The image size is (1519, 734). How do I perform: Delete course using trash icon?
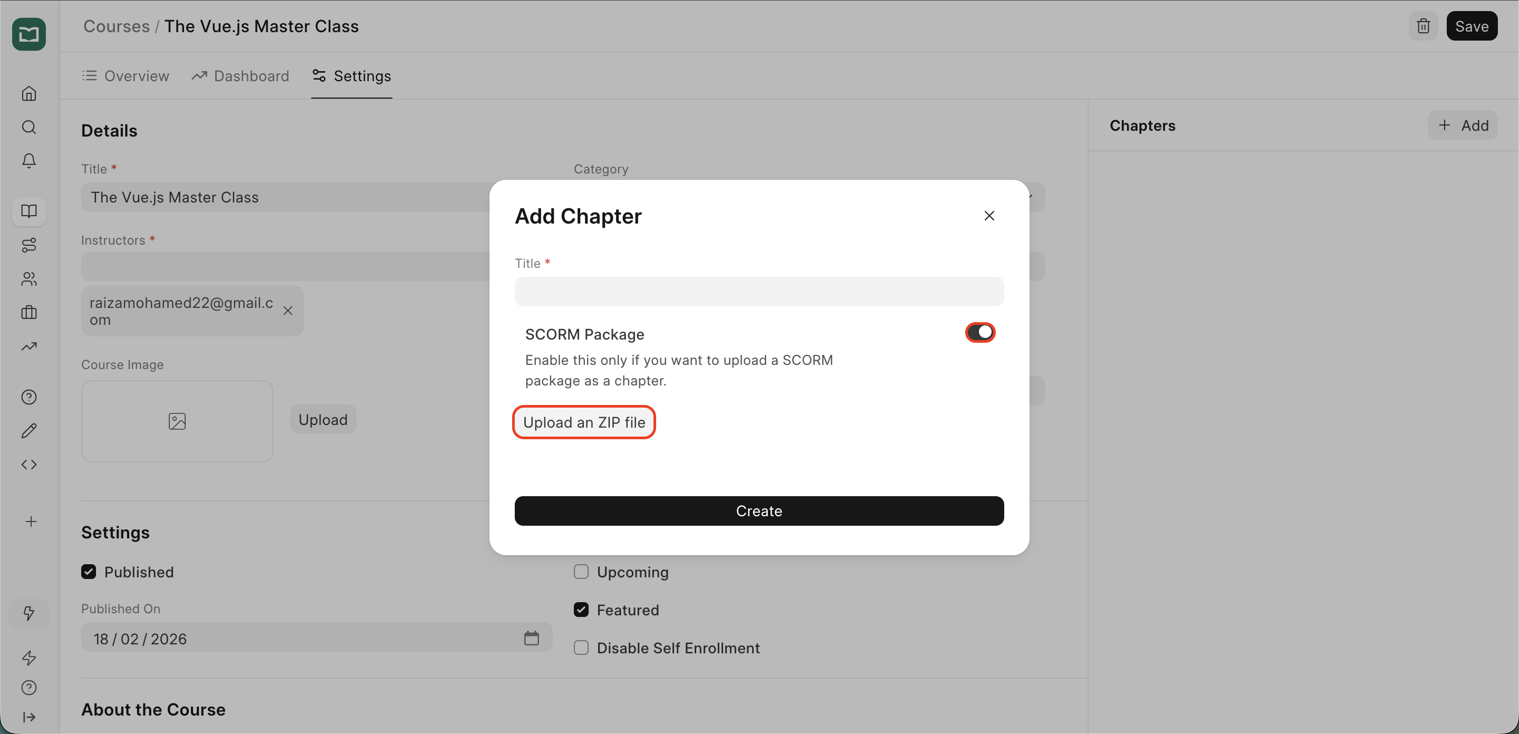click(x=1423, y=26)
